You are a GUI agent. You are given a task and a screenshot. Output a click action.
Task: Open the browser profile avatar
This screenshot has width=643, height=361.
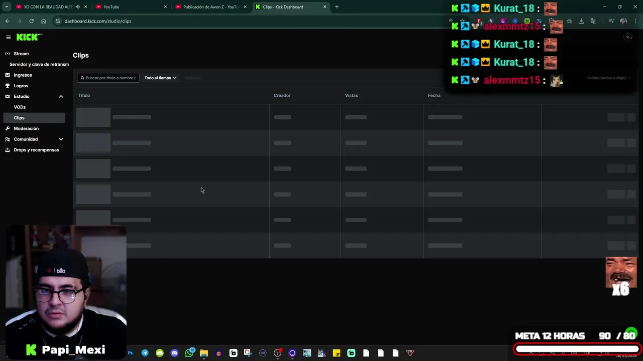[623, 21]
